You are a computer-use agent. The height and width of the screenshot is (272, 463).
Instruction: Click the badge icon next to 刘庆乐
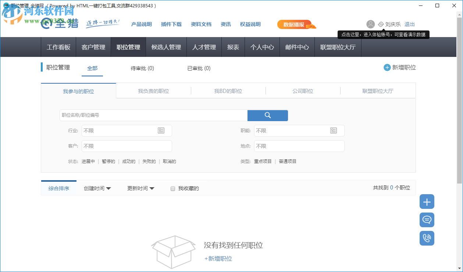pos(381,24)
